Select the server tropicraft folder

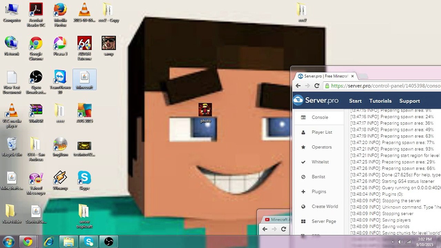coord(84,216)
